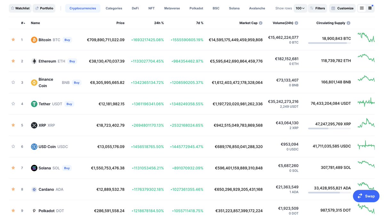Open the Watchlist button

20,8
